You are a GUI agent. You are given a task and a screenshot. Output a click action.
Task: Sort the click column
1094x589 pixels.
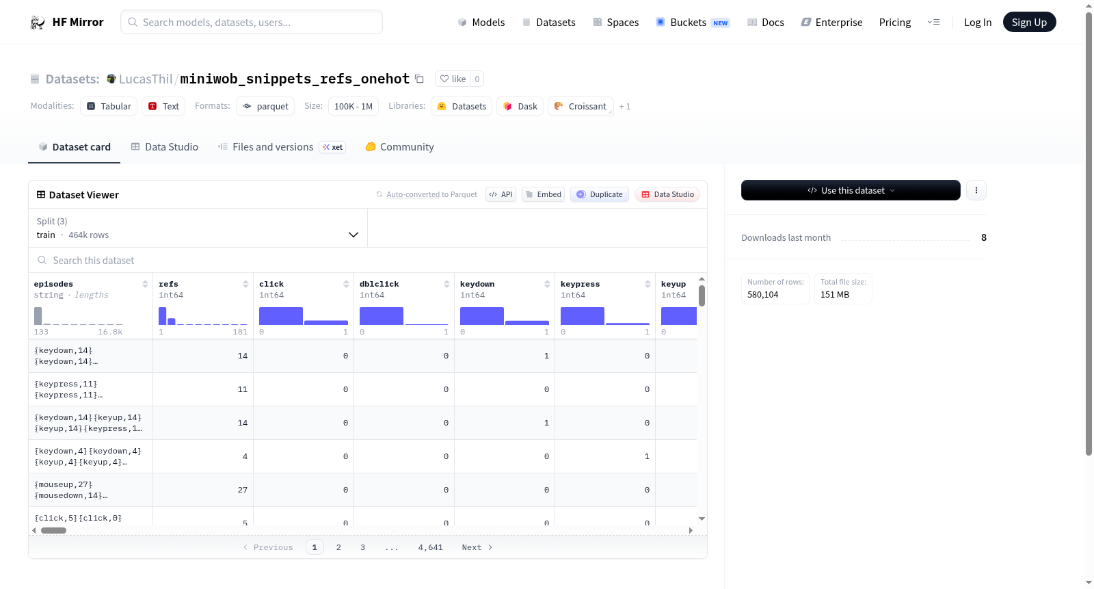point(346,284)
